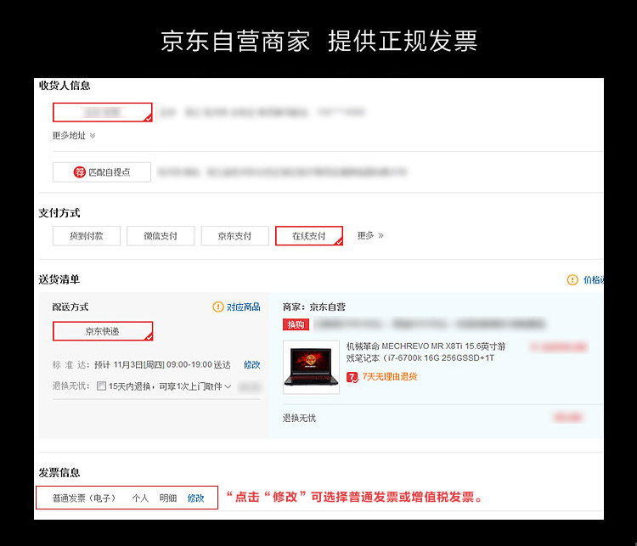Click 明细 invoice content text

click(x=168, y=498)
